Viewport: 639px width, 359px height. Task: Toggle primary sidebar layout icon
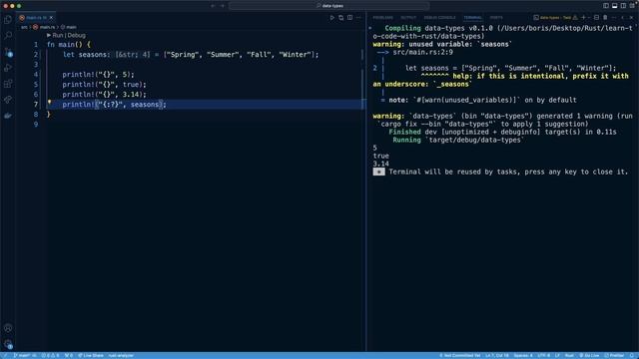606,6
